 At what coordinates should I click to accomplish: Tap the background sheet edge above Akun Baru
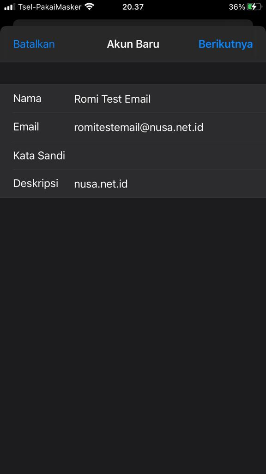[x=133, y=23]
